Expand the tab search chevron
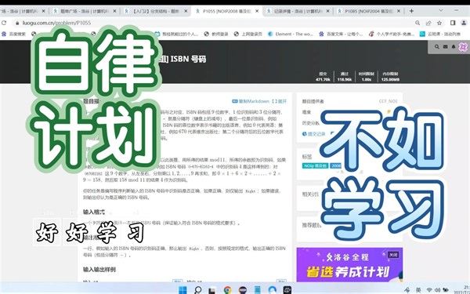The image size is (470, 294). tap(440, 10)
